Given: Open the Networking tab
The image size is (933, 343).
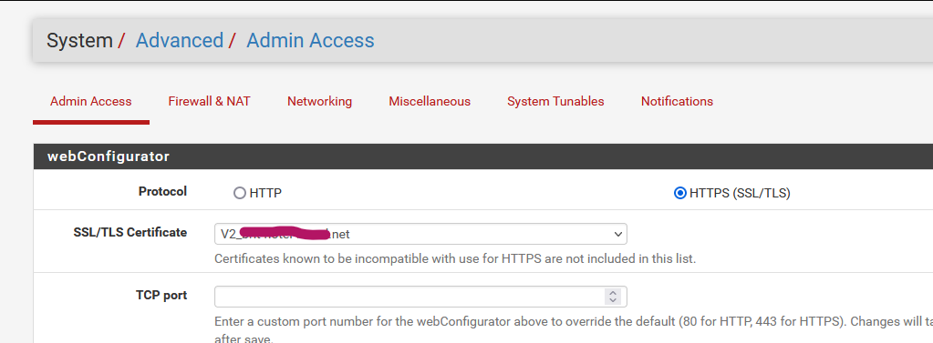Looking at the screenshot, I should 319,102.
